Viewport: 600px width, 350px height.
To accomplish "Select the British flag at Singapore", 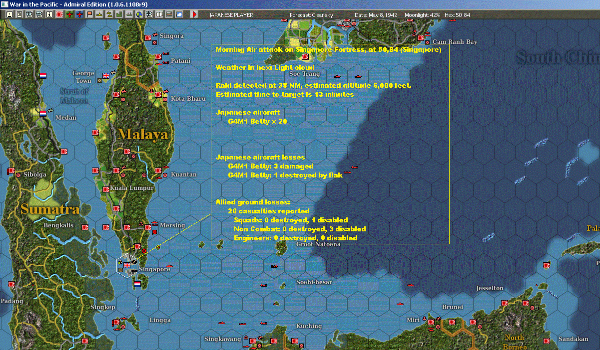I will coord(127,265).
